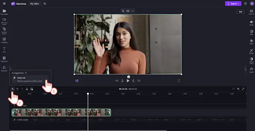Image resolution: width=255 pixels, height=131 pixels.
Task: Open the Filters panel
Action: [251, 42]
